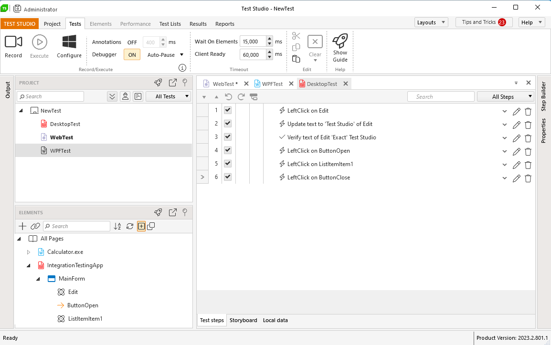This screenshot has height=345, width=551.
Task: Delete step 'Verify text of Edit'
Action: point(528,138)
